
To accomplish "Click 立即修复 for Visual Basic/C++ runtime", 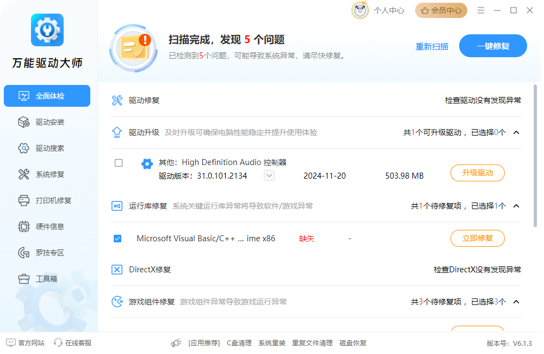I will tap(478, 239).
